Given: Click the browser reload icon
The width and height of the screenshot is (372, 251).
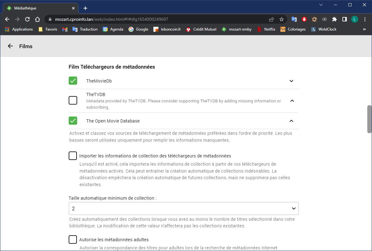Looking at the screenshot, I should pyautogui.click(x=27, y=19).
